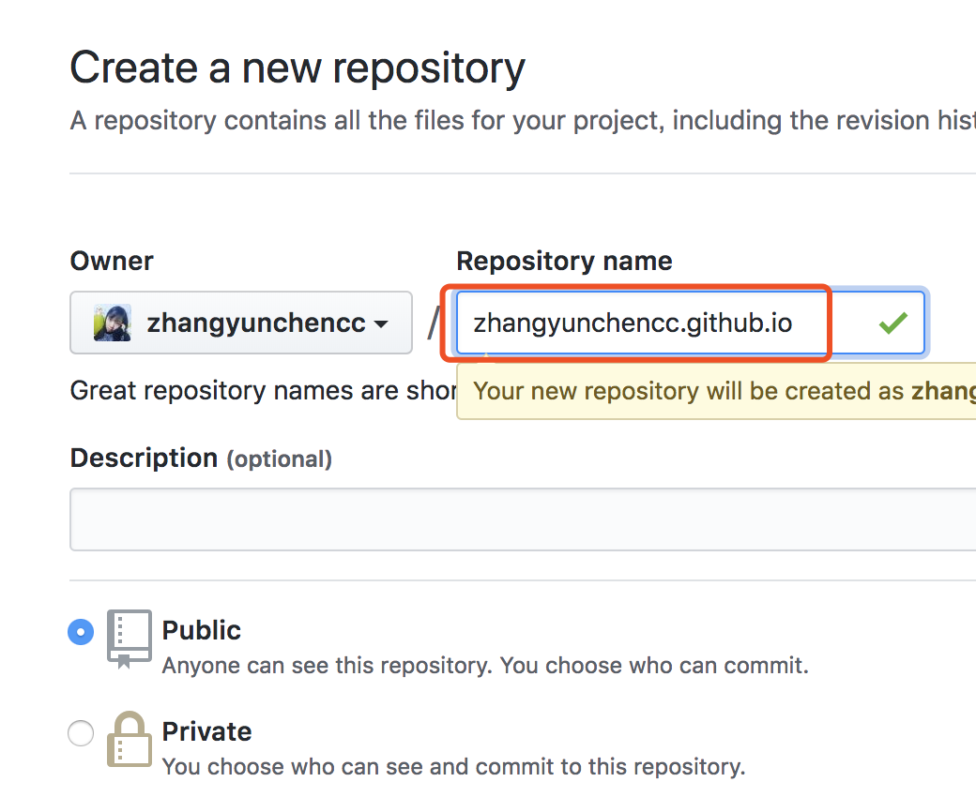Click the green checkmark validation icon

tap(892, 323)
